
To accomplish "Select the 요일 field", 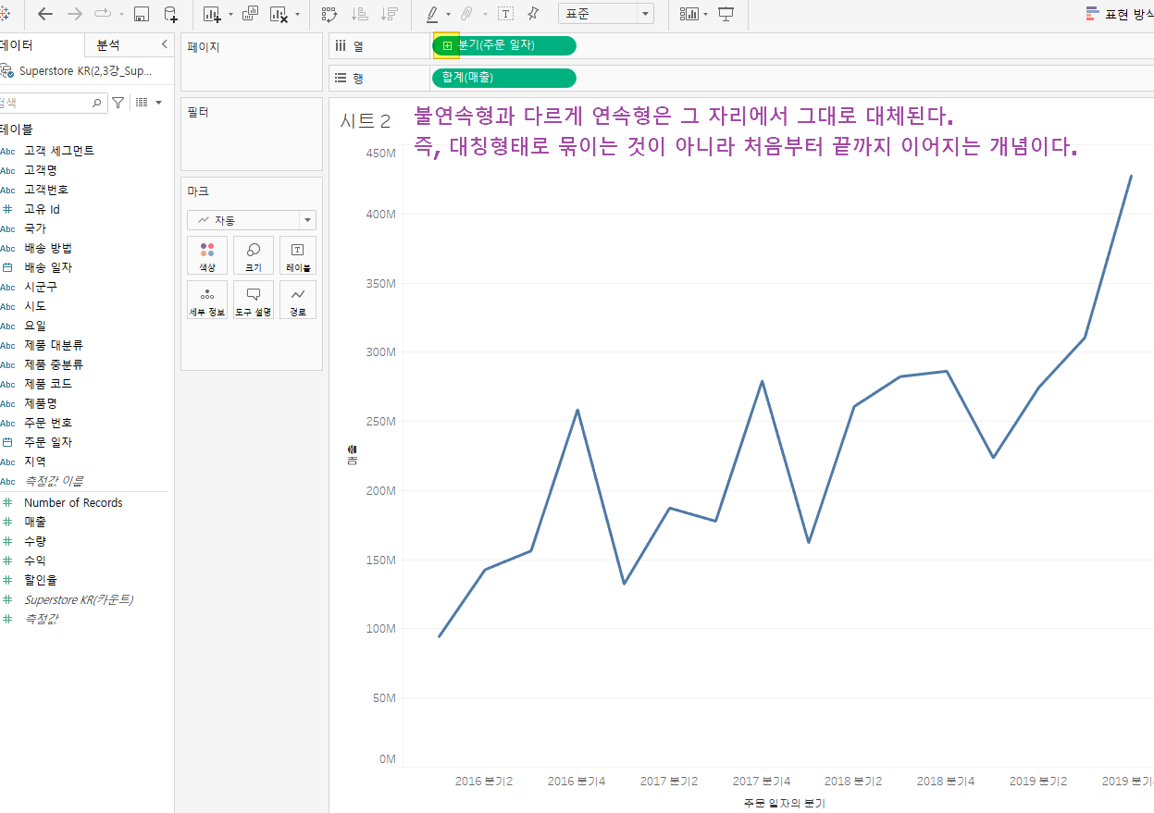I will (35, 326).
